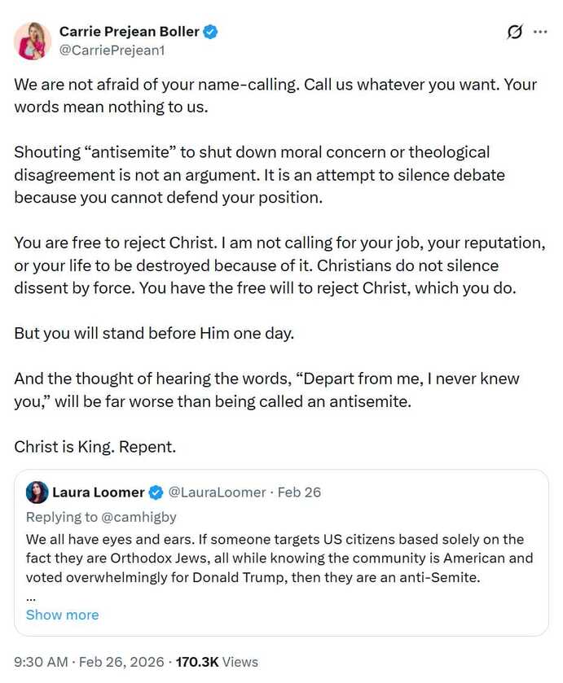Click Laura Loomer's blue verified badge
The width and height of the screenshot is (563, 683).
(156, 492)
